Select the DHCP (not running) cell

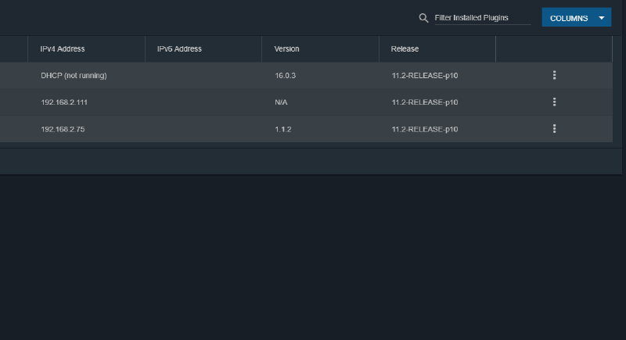[74, 75]
